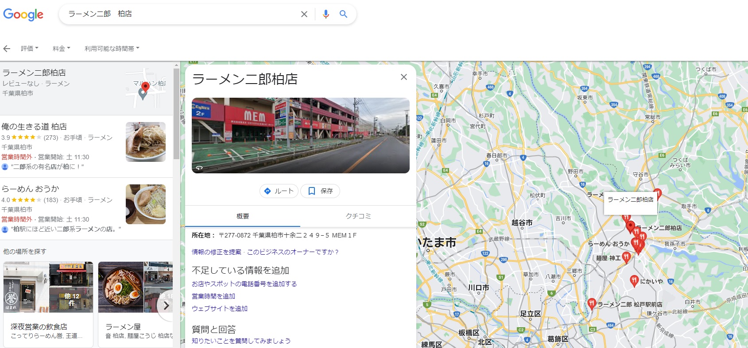748x348 pixels.
Task: Click the blue search magnifier icon
Action: click(343, 14)
